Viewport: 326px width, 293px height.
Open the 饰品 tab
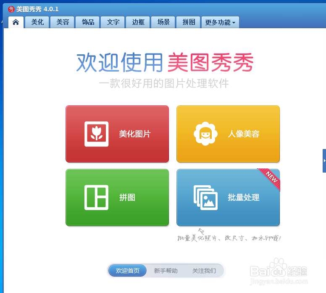point(87,22)
